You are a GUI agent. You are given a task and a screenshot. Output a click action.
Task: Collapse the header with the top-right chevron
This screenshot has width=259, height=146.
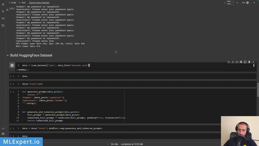(254, 3)
